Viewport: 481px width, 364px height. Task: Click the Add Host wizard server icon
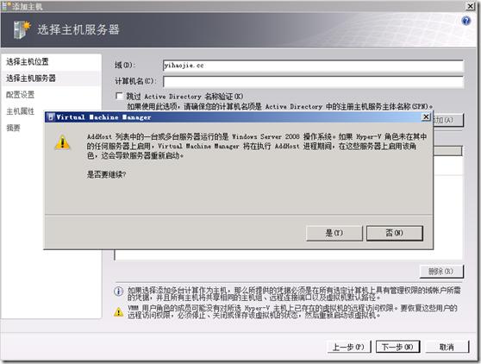click(22, 29)
